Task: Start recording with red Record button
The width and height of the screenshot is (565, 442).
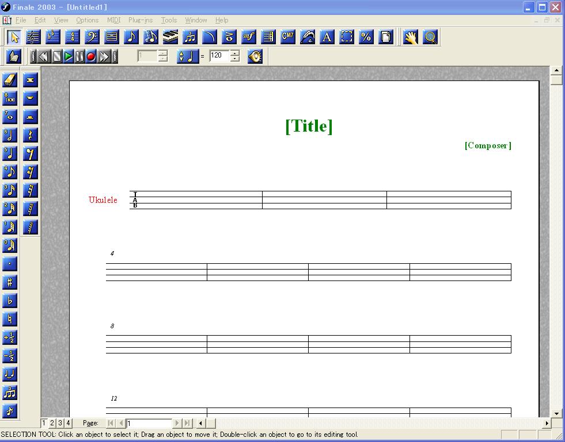Action: click(x=91, y=56)
